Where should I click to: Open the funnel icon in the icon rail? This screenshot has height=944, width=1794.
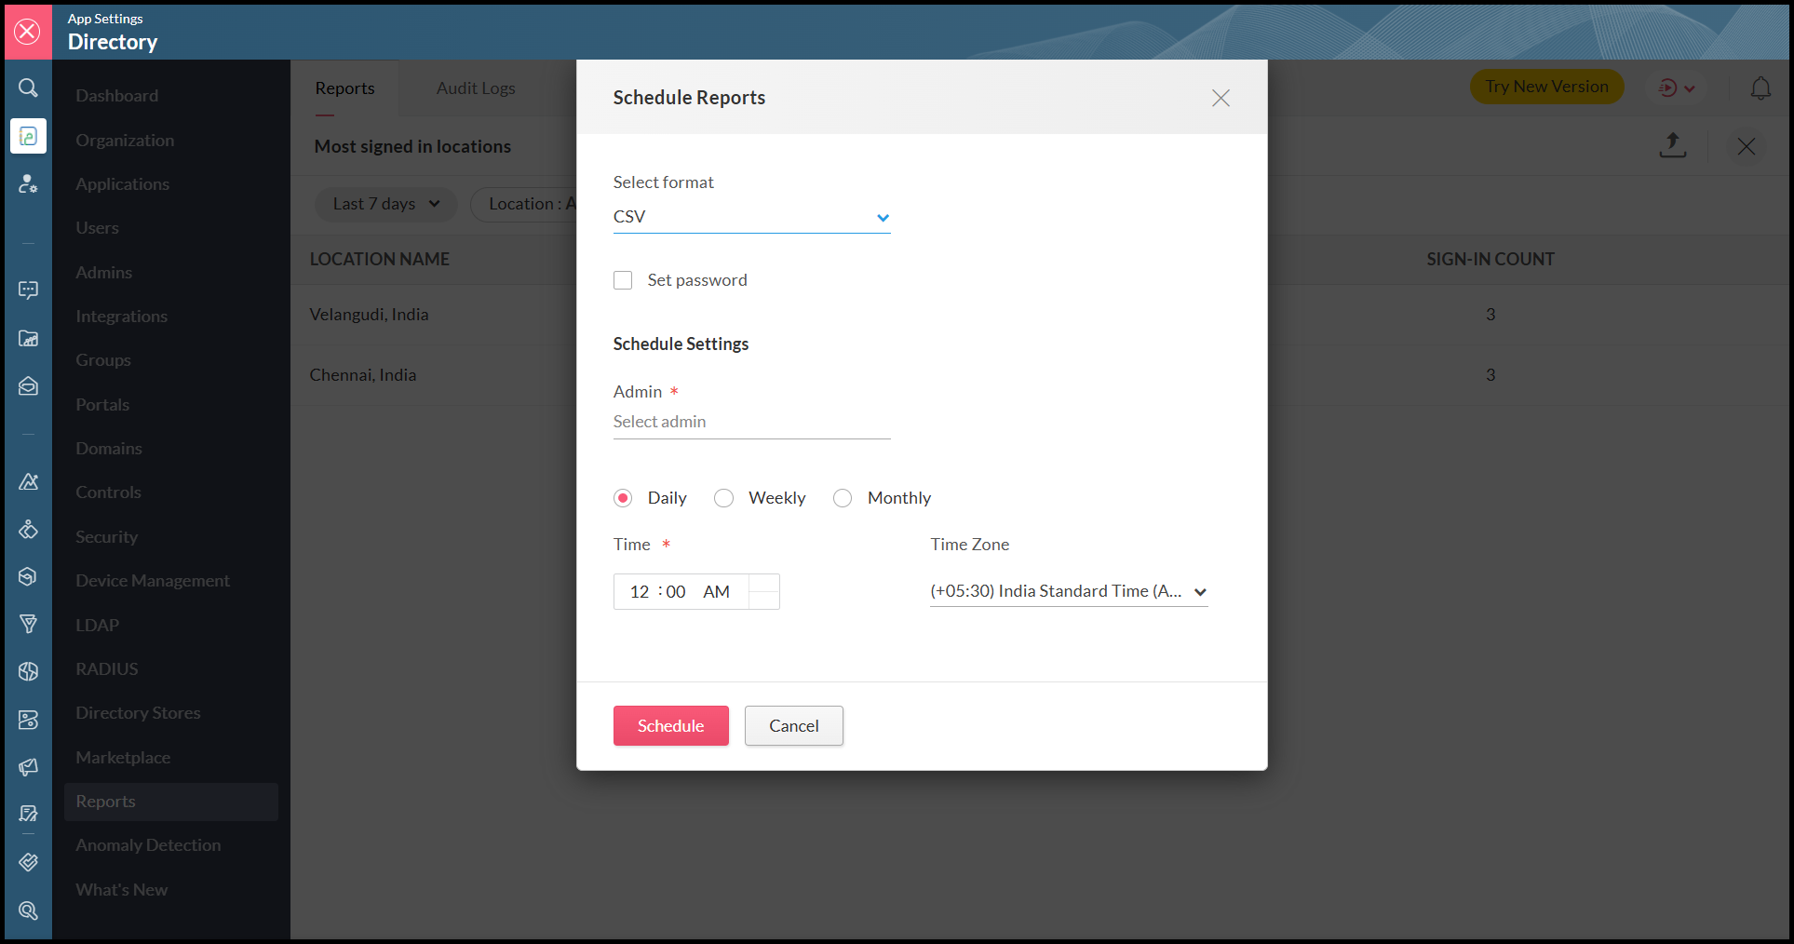29,625
